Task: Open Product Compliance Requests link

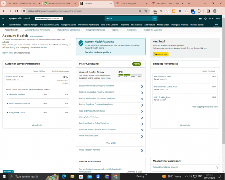Action: (x=166, y=167)
